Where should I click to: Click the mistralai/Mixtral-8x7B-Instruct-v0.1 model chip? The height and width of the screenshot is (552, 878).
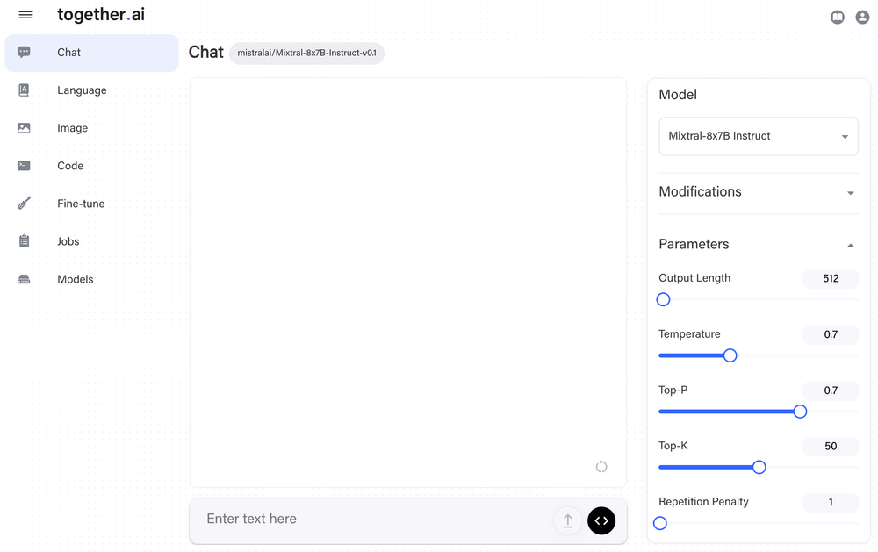[x=306, y=54]
